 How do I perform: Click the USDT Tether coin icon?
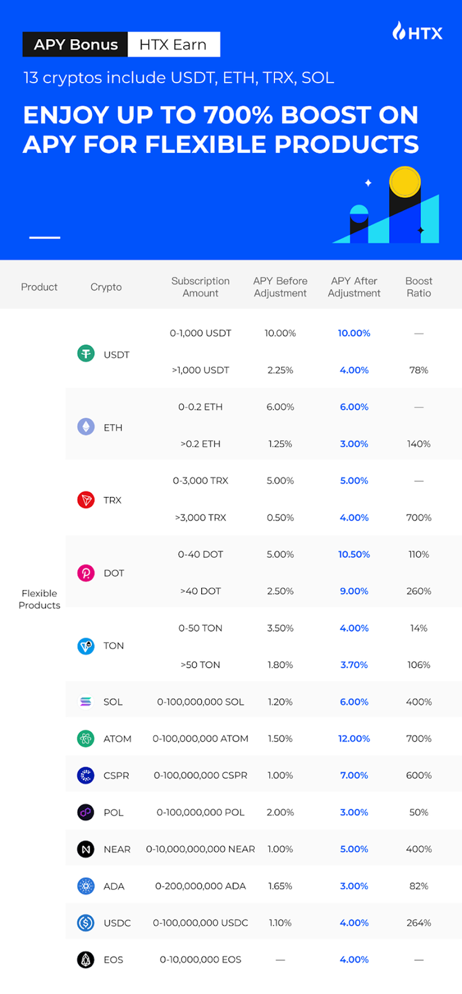86,354
